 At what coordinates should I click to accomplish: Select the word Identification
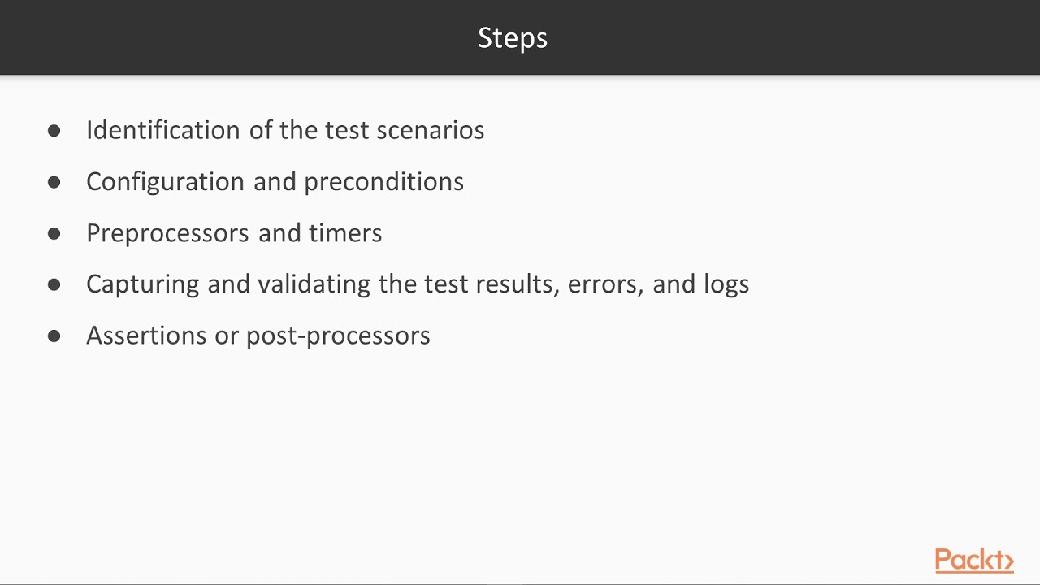[163, 130]
